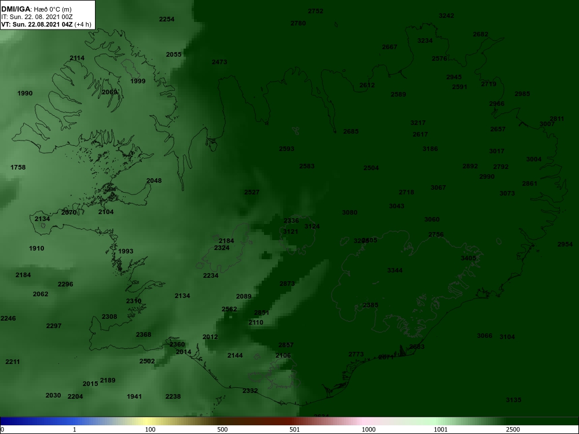Select the 2048 height label
The width and height of the screenshot is (579, 434).
pos(154,181)
